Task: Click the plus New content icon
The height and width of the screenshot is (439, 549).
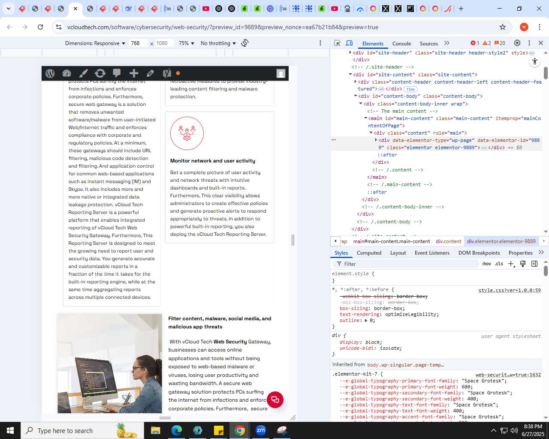Action: [x=134, y=73]
